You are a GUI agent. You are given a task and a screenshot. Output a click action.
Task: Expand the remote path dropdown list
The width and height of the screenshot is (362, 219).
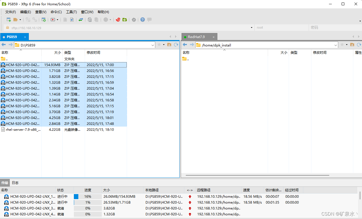point(335,45)
